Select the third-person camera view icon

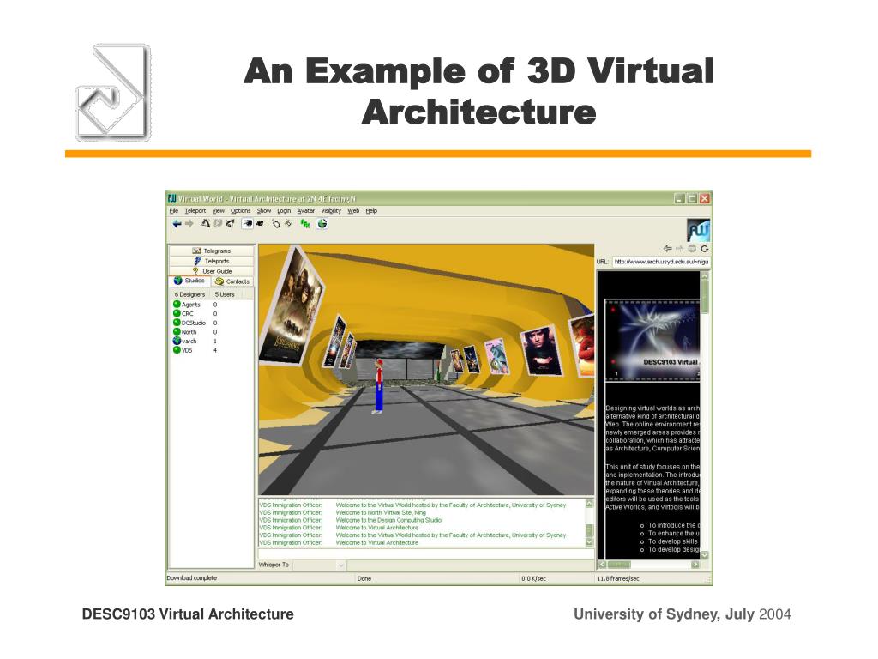259,224
